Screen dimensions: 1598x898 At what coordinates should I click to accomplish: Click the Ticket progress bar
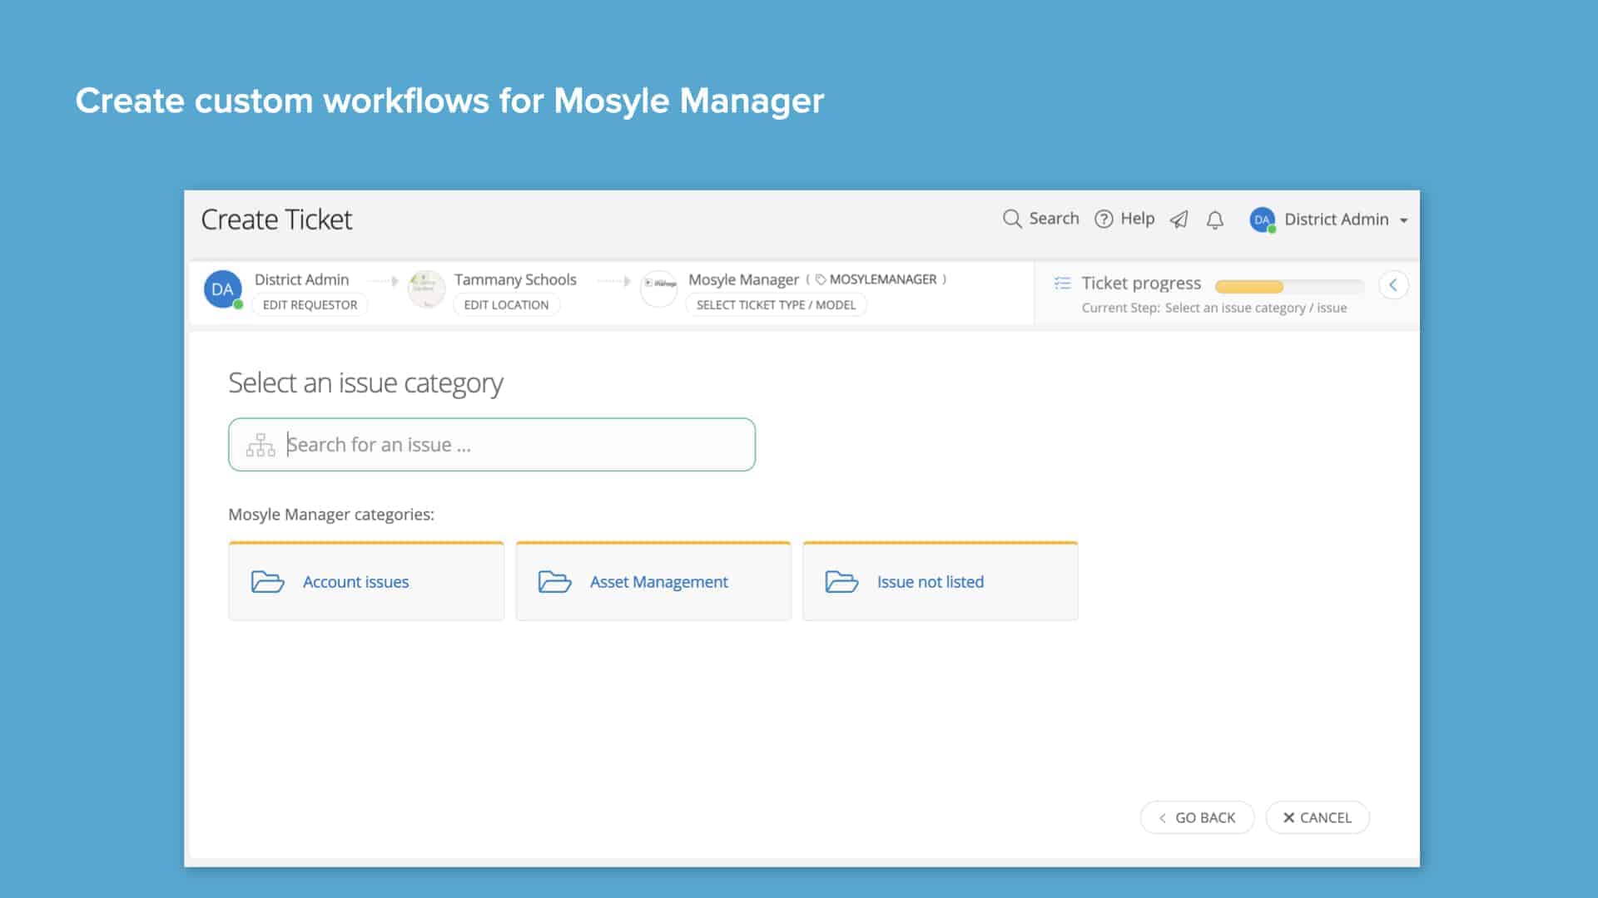[x=1288, y=286]
